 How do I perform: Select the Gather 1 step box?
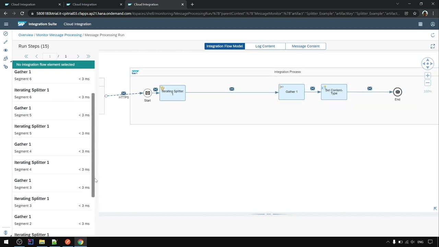[x=292, y=92]
